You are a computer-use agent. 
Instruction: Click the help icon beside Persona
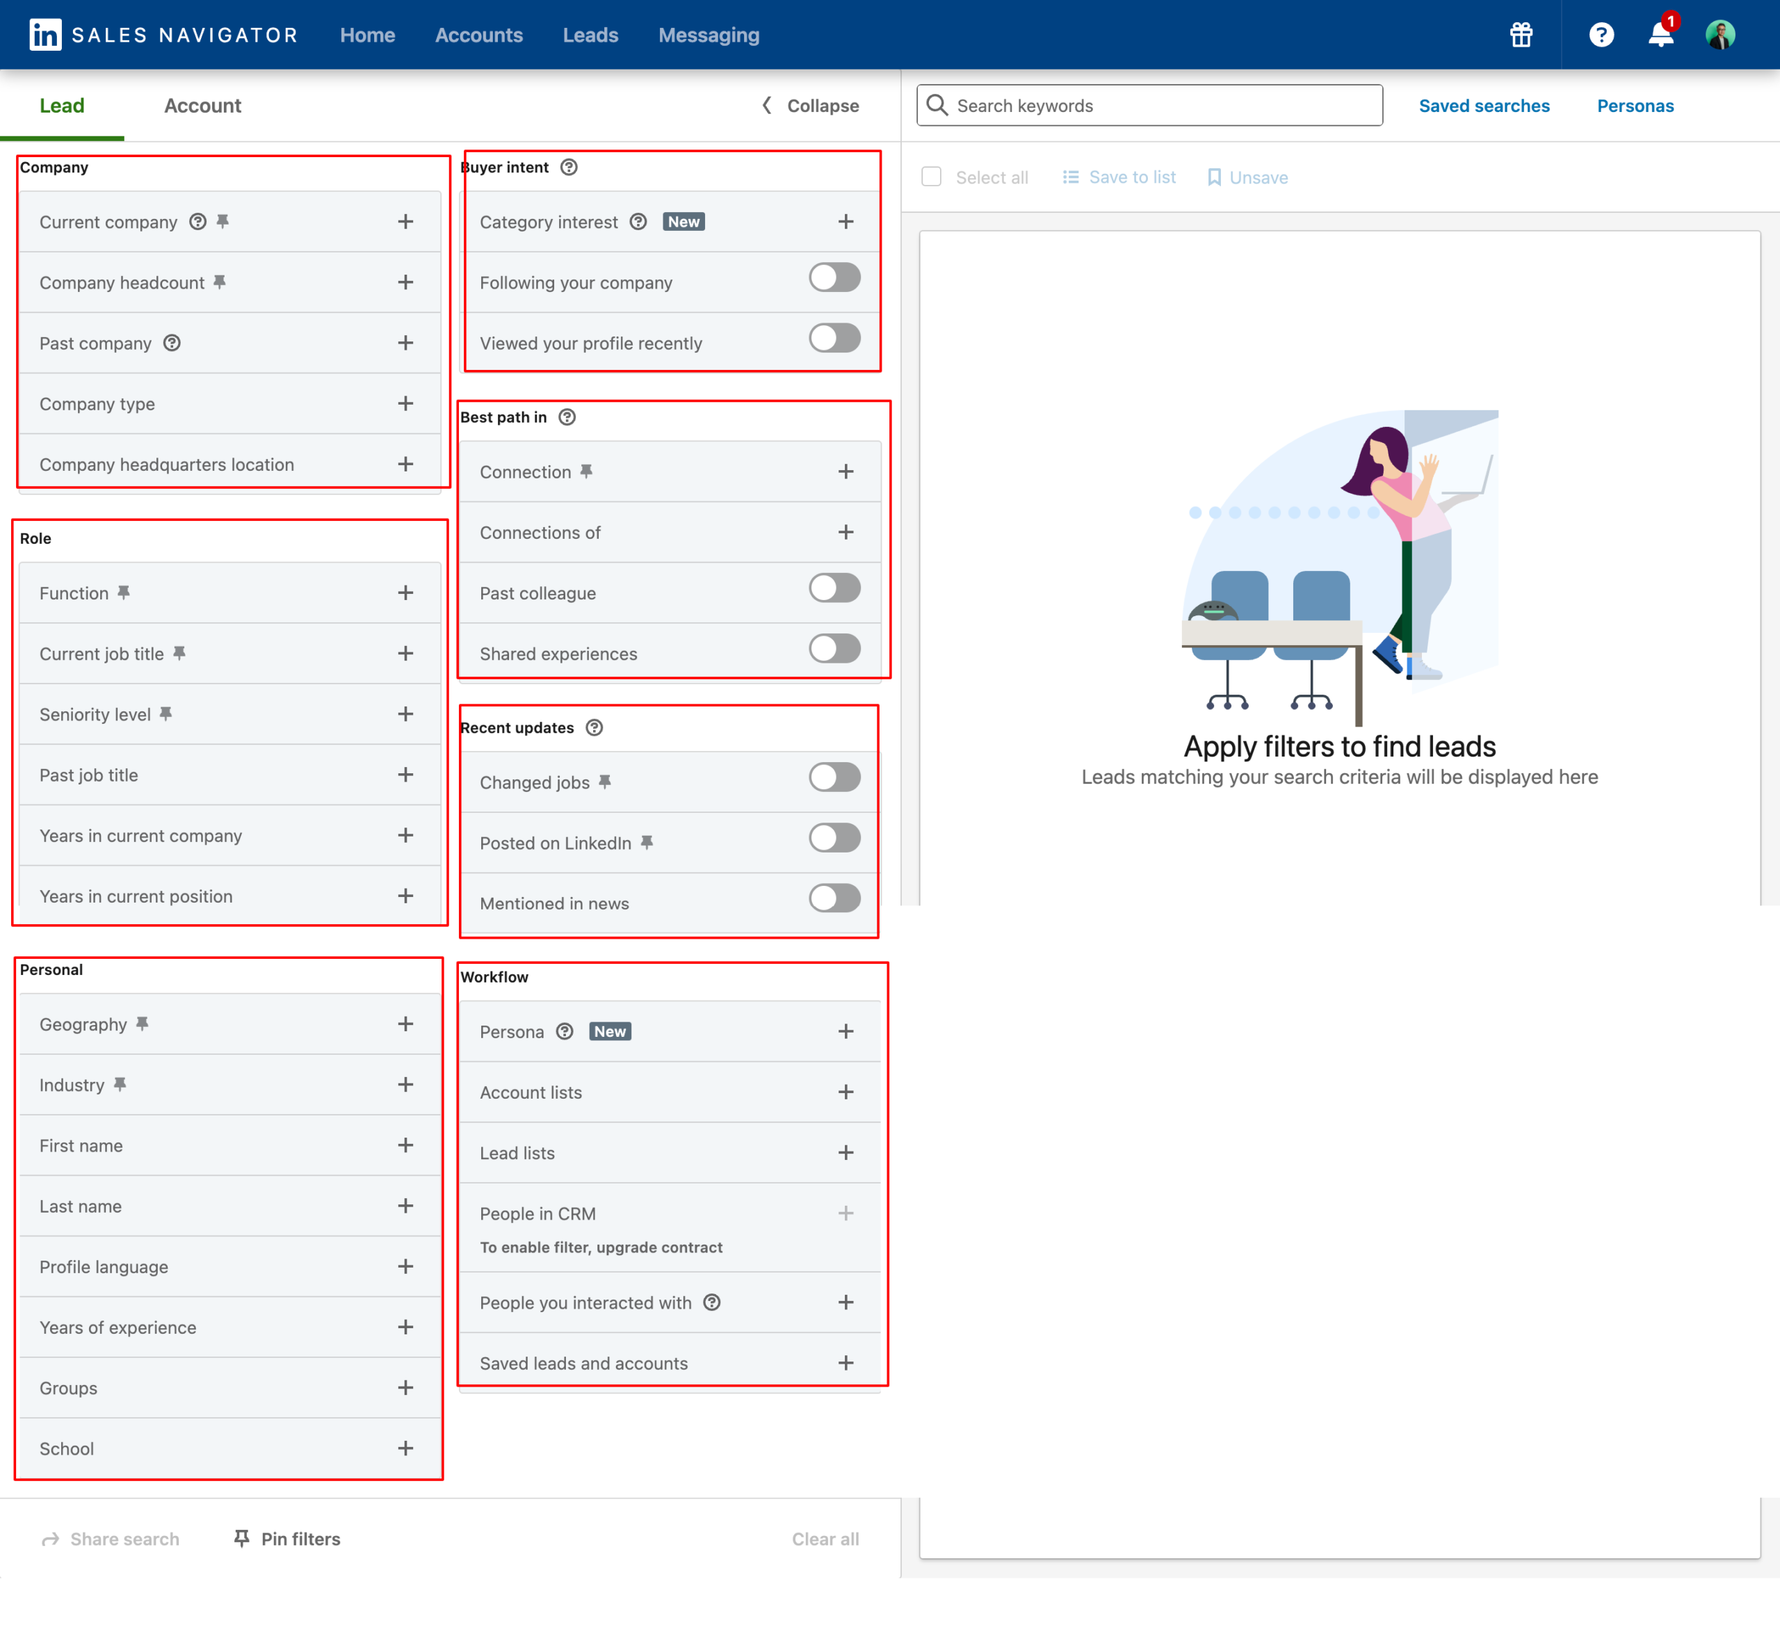(x=565, y=1031)
